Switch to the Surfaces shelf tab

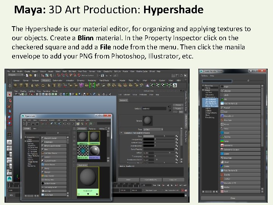[35, 80]
